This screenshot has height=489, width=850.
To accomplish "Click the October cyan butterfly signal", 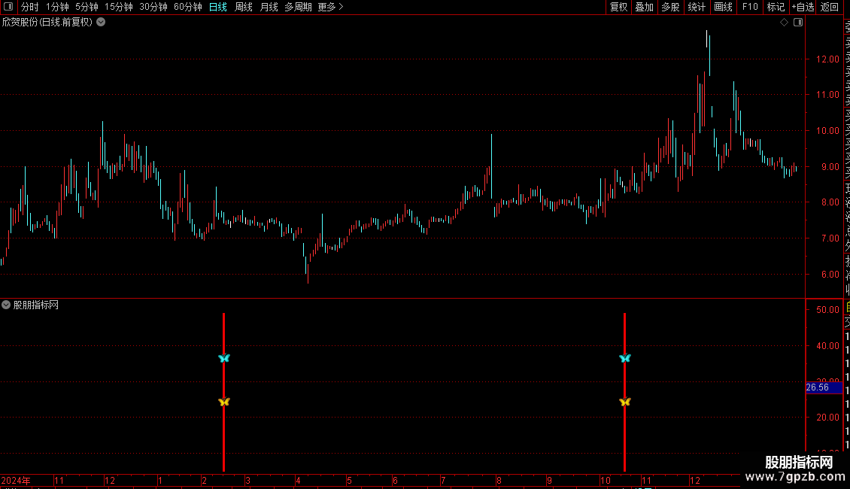I will point(625,358).
